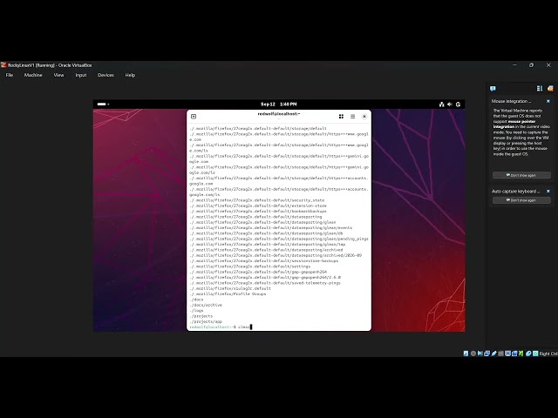Click the Right Ctrl host key label
This screenshot has height=418, width=558.
pos(548,354)
